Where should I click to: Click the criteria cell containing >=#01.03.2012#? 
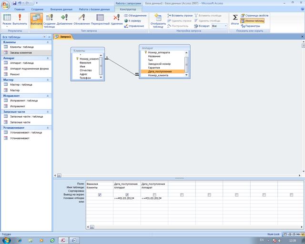(x=127, y=198)
